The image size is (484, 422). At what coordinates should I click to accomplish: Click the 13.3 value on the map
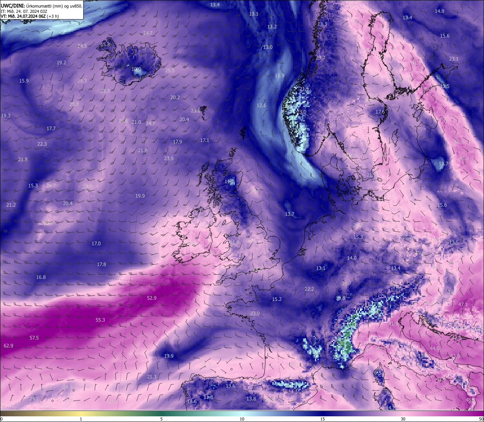tap(322, 24)
